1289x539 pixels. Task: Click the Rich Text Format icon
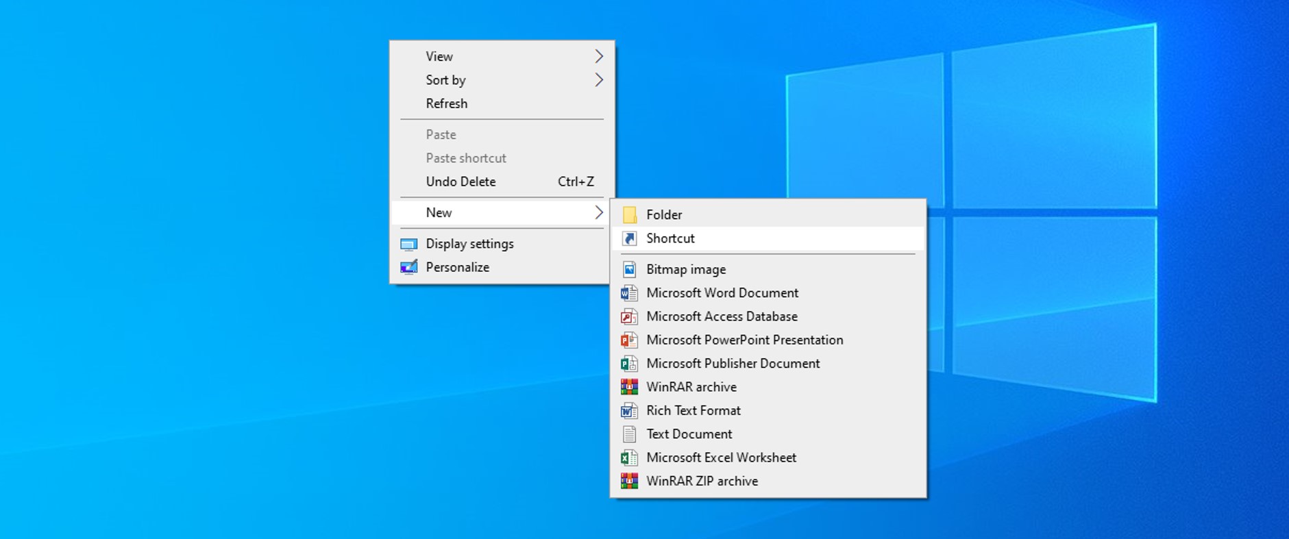click(x=629, y=410)
